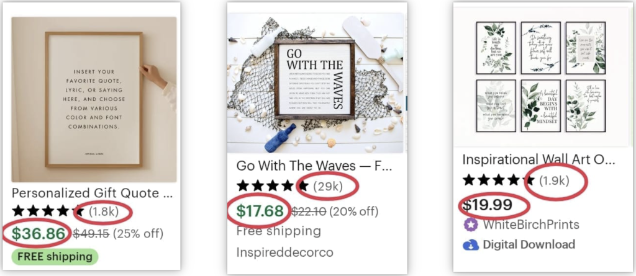Screen dimensions: 636x276
Task: Click the (1.8k) review count
Action: pos(104,211)
